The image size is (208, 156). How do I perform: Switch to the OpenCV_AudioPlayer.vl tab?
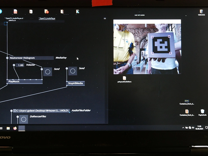coord(14,18)
